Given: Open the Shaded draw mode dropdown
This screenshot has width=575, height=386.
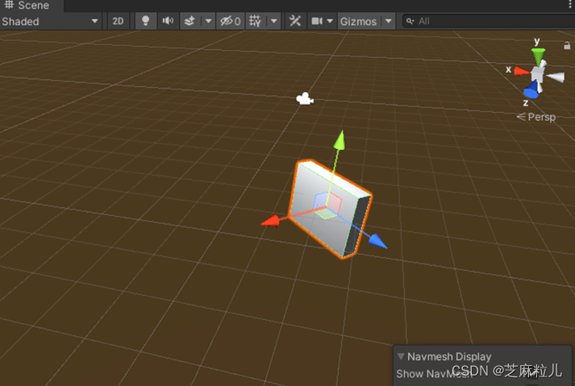Looking at the screenshot, I should pos(51,21).
